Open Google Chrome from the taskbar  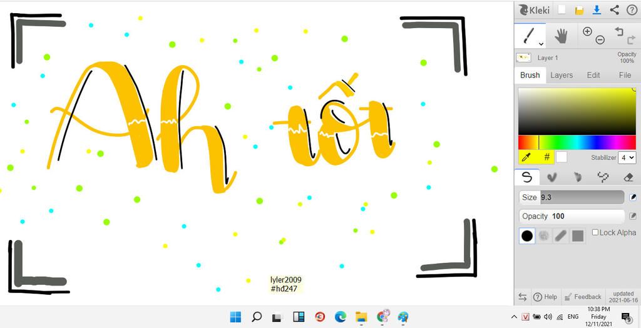pyautogui.click(x=382, y=317)
